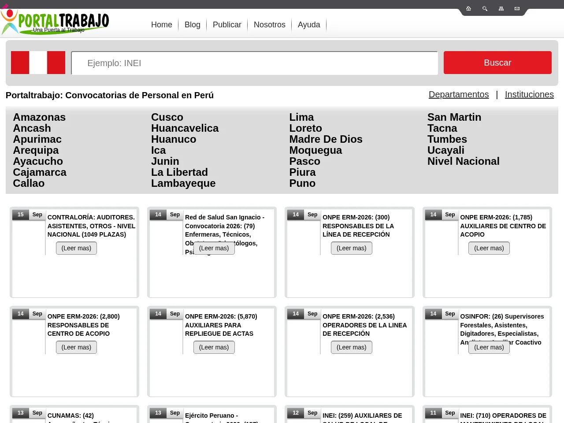Choose the Moquegua department

click(315, 150)
